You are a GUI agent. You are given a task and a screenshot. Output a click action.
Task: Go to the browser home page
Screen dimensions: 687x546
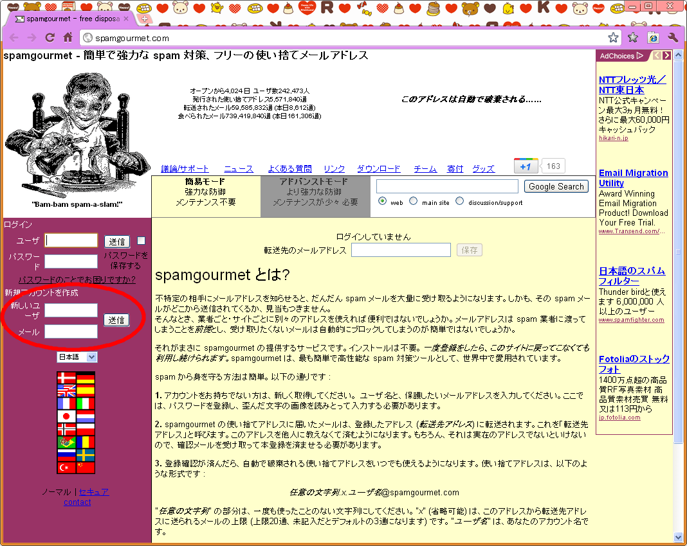68,37
